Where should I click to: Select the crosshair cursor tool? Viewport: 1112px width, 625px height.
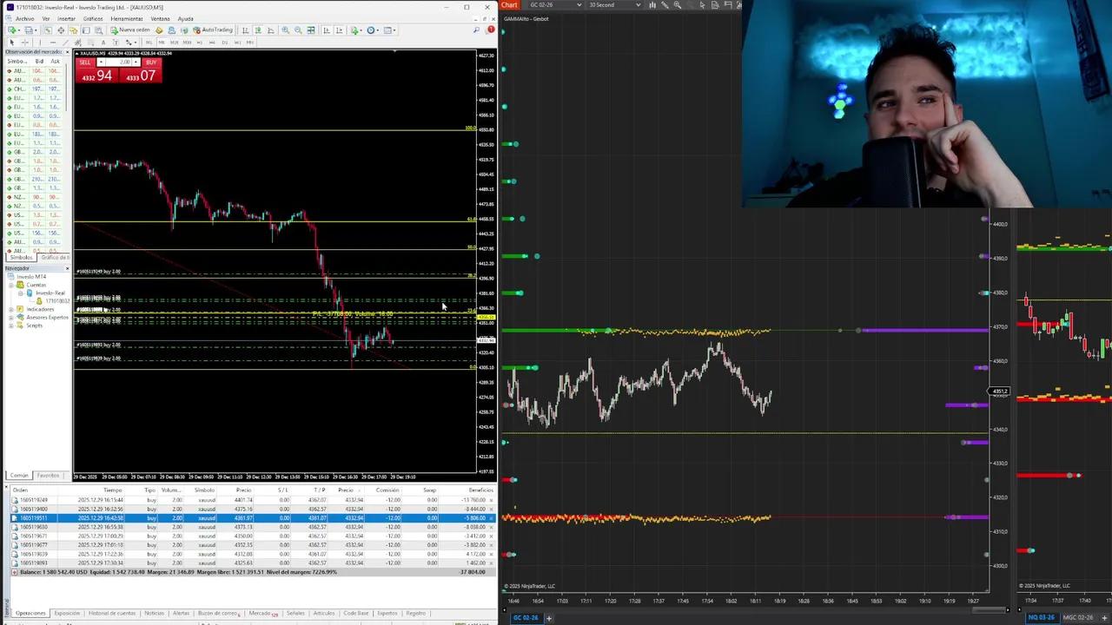click(24, 43)
